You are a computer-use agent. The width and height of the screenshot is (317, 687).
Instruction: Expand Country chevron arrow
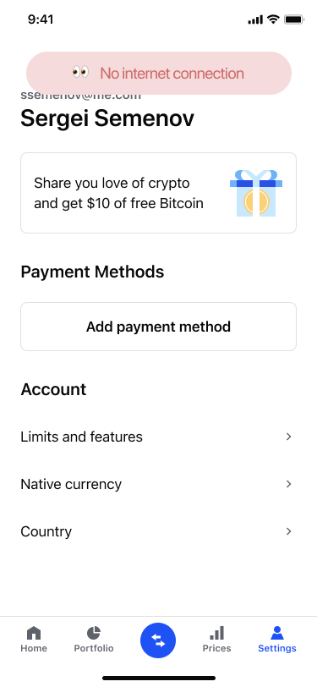tap(288, 531)
